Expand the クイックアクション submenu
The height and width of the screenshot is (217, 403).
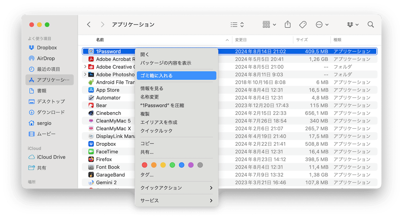coord(177,188)
